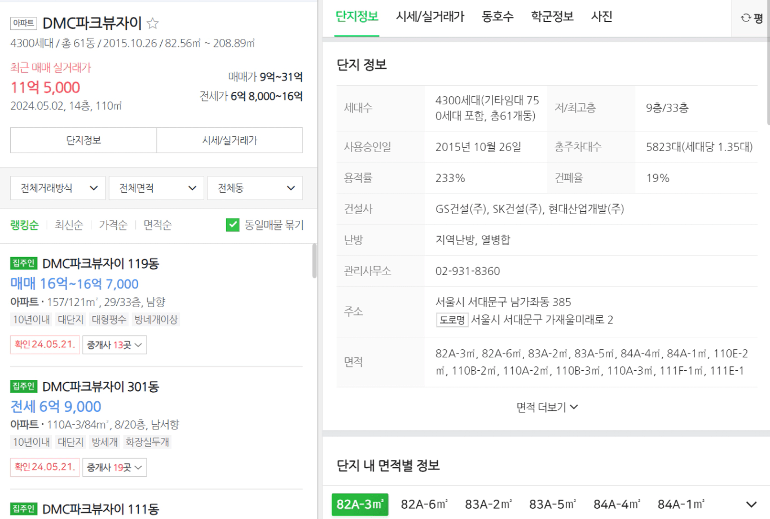Click the refresh icon next to 평

pyautogui.click(x=746, y=18)
